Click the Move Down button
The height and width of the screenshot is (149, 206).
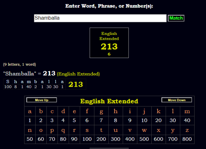(176, 100)
